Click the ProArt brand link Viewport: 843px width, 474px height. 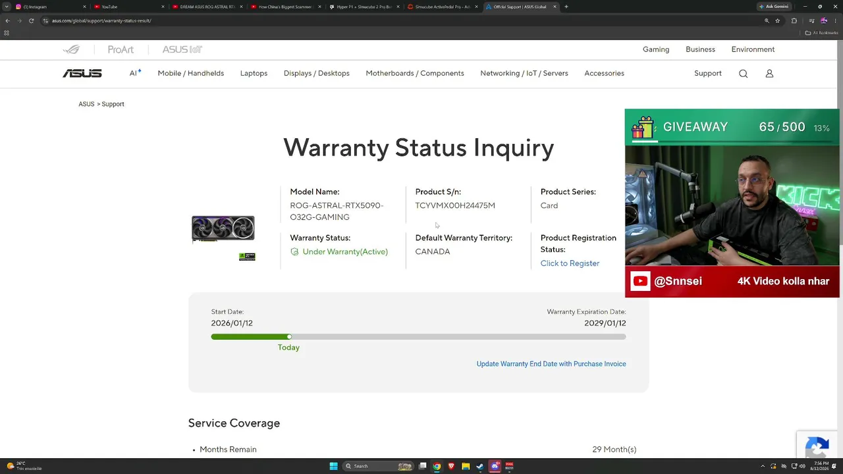click(x=121, y=49)
